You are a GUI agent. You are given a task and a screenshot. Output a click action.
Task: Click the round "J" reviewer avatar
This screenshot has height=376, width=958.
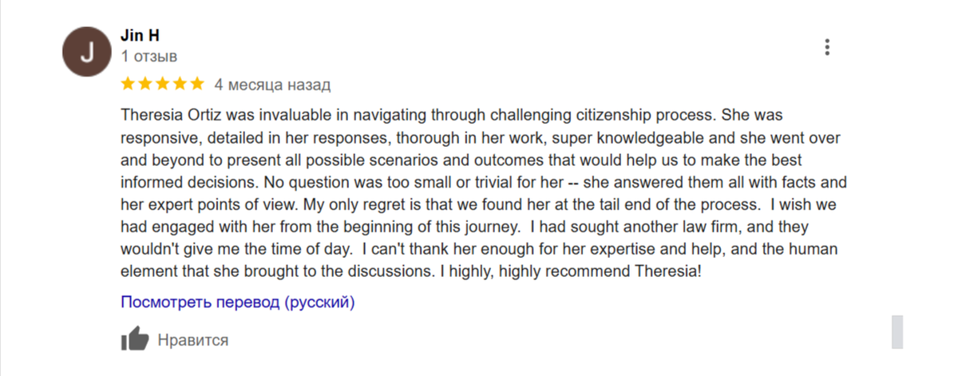[86, 53]
